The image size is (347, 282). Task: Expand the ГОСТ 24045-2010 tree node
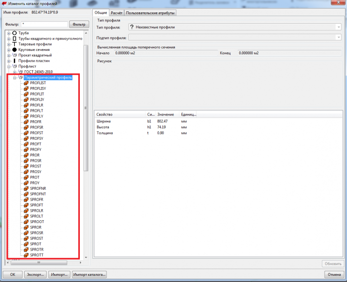tap(15, 72)
